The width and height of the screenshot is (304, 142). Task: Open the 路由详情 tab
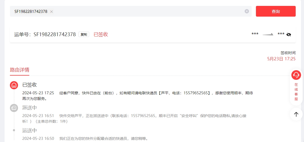tap(20, 70)
